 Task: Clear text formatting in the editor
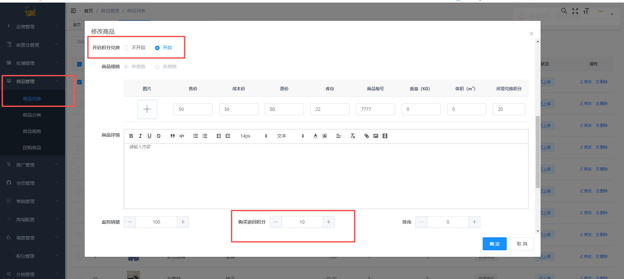353,136
